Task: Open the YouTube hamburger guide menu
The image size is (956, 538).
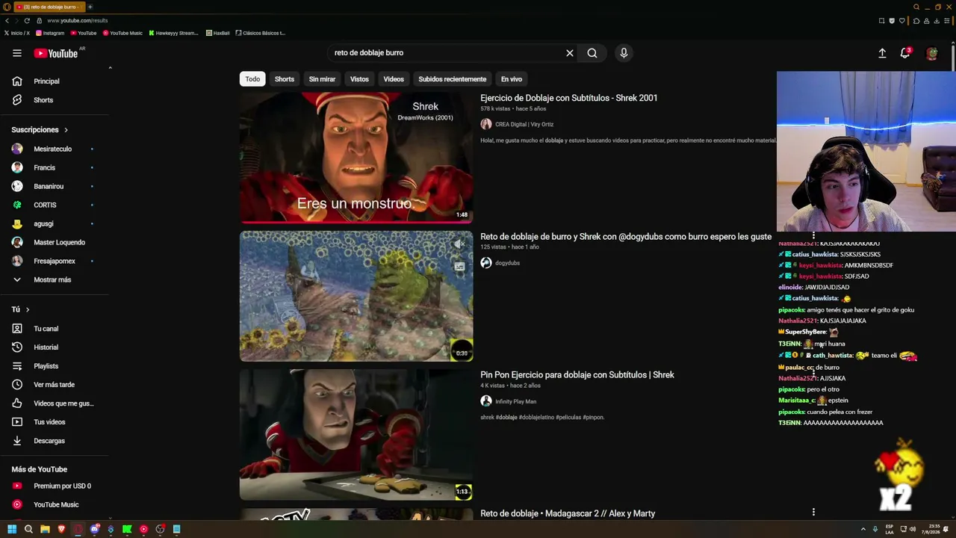Action: [17, 53]
